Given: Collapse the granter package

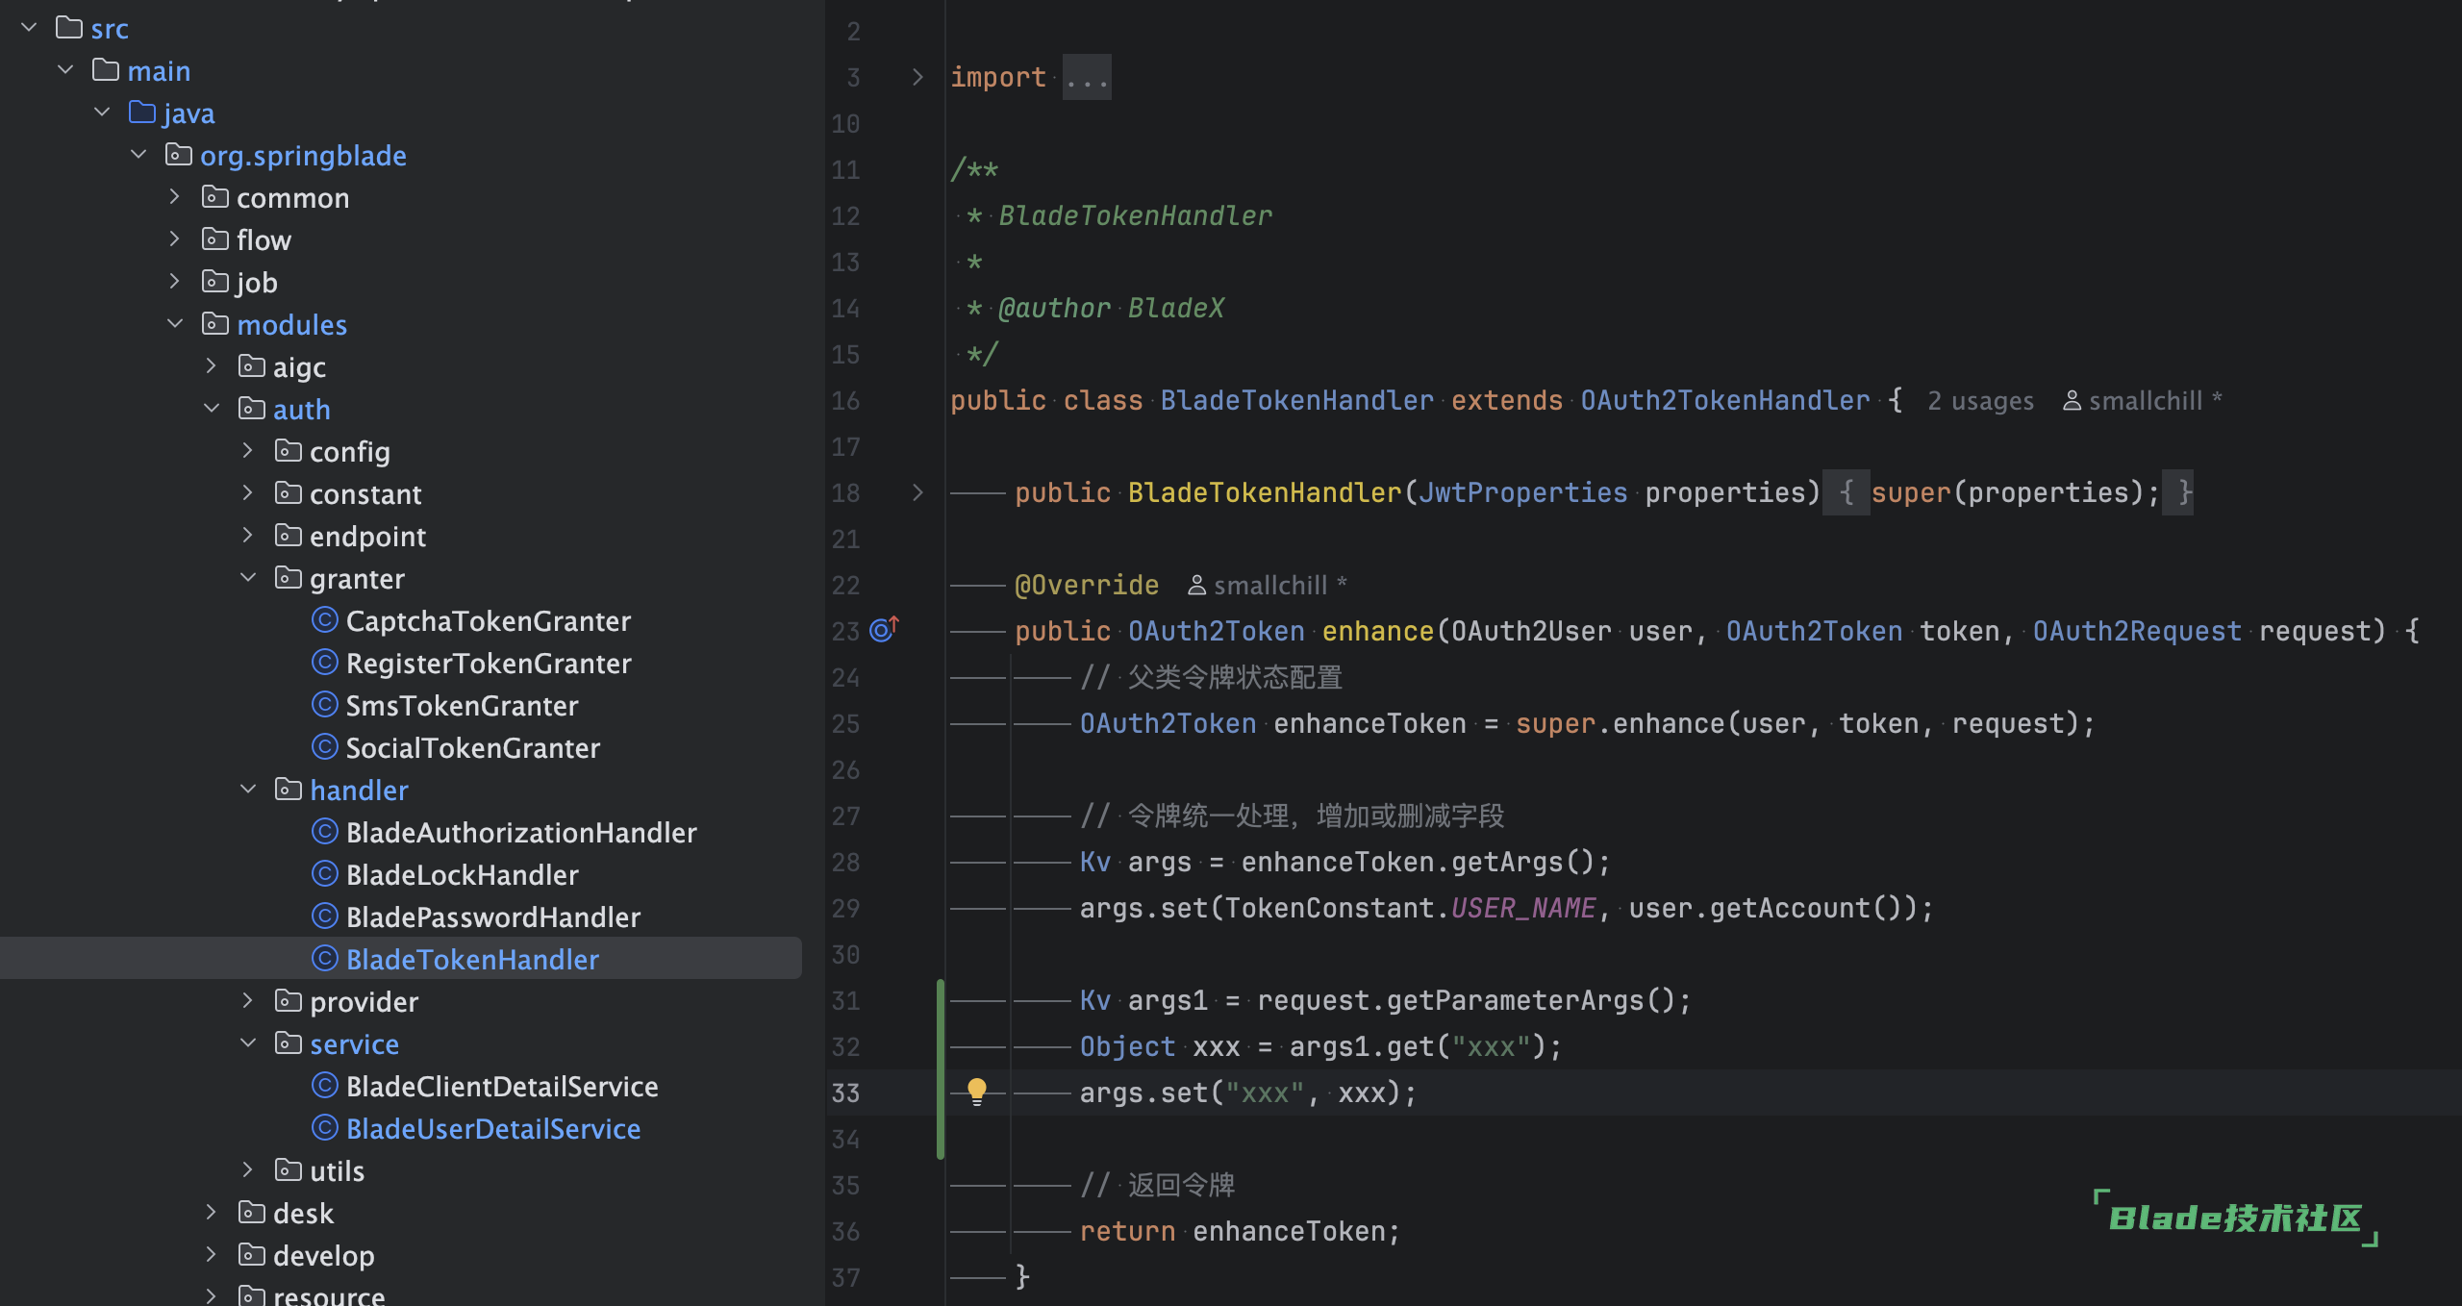Looking at the screenshot, I should click(248, 578).
